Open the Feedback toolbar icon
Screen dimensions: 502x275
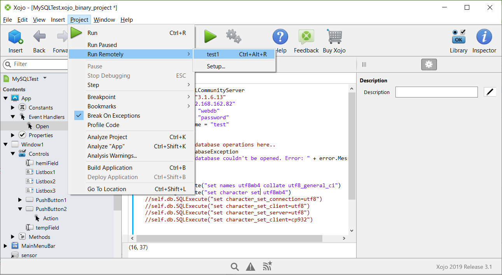[306, 37]
